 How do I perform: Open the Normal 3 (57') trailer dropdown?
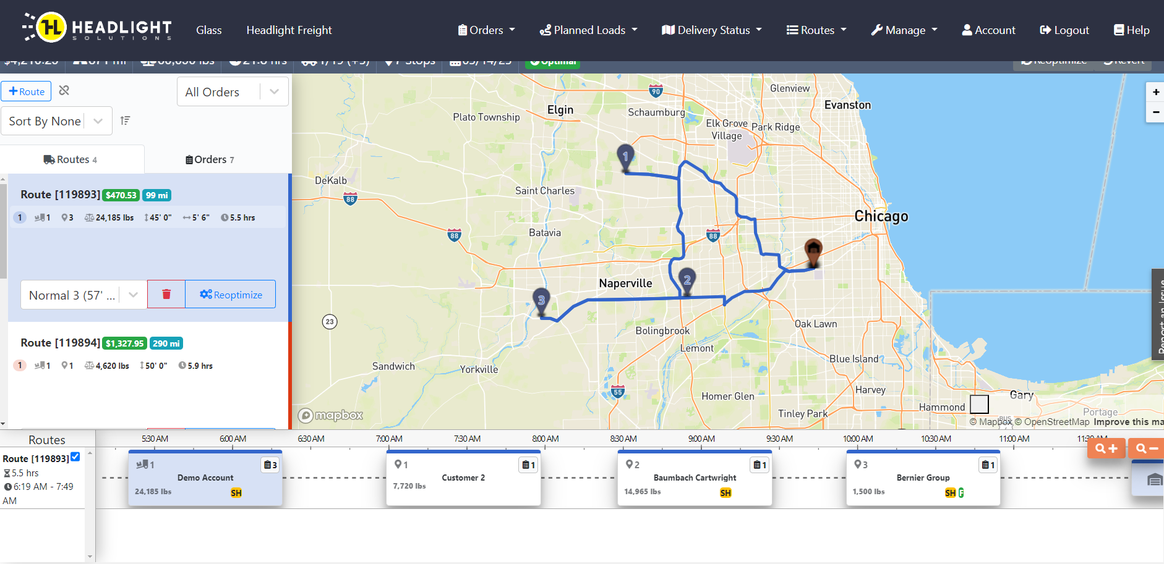pyautogui.click(x=84, y=295)
